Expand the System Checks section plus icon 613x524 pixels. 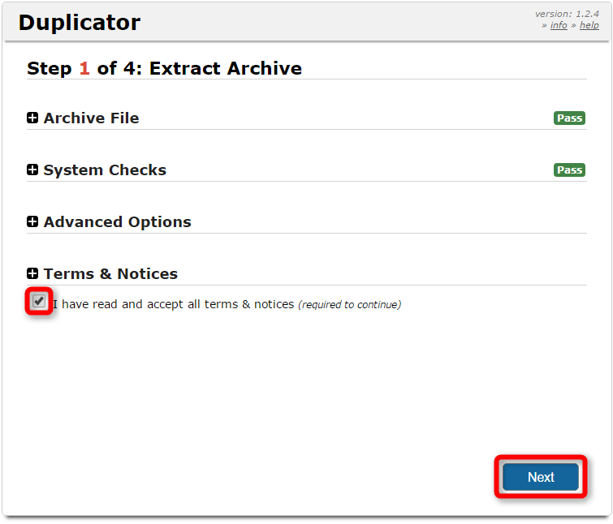tap(32, 170)
